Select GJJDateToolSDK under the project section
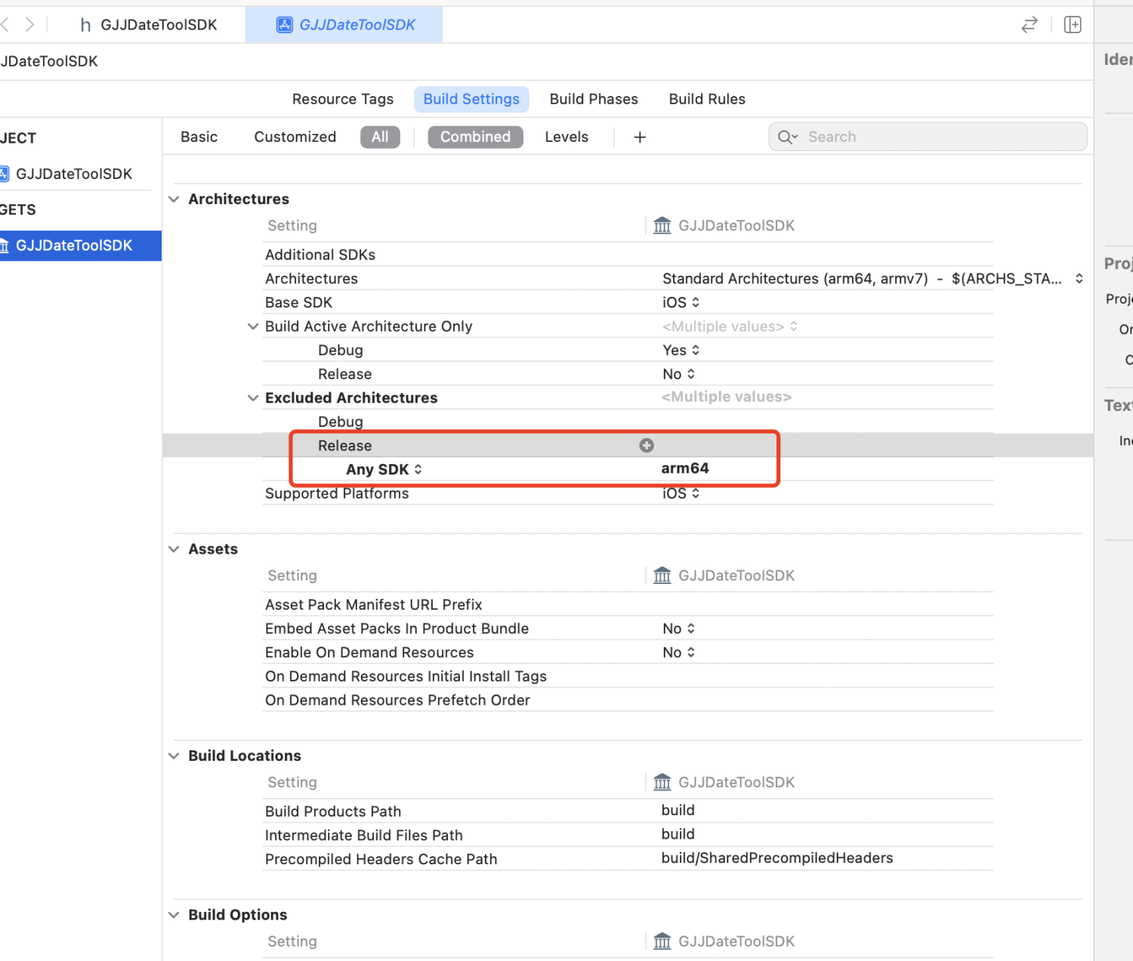Screen dimensions: 1133x961 coord(76,174)
